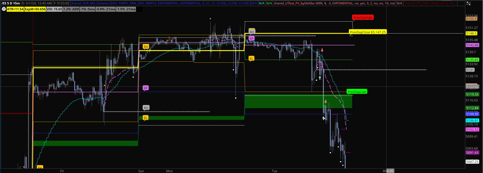
Task: Click the Tuesday session EL bubble
Action: (251, 59)
